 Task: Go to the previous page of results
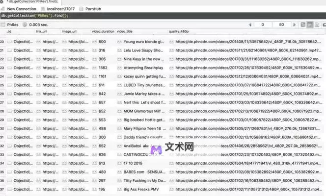[250, 24]
